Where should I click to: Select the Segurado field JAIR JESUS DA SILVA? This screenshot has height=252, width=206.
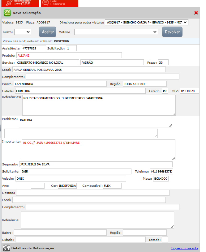pos(96,164)
